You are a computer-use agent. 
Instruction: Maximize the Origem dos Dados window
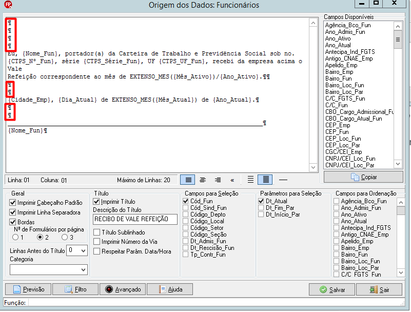point(376,3)
